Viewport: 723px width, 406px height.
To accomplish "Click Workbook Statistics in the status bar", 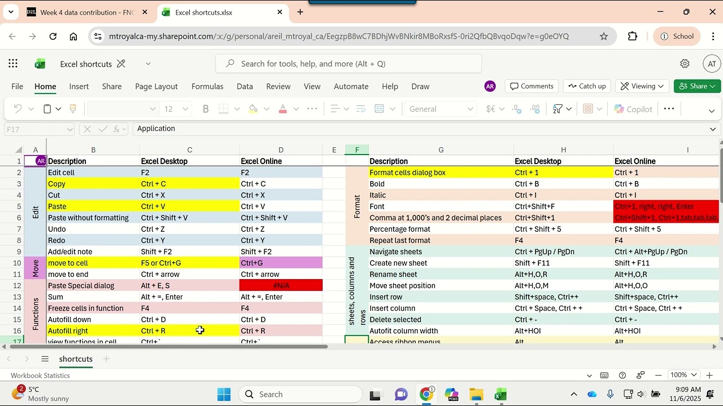I will [x=41, y=376].
